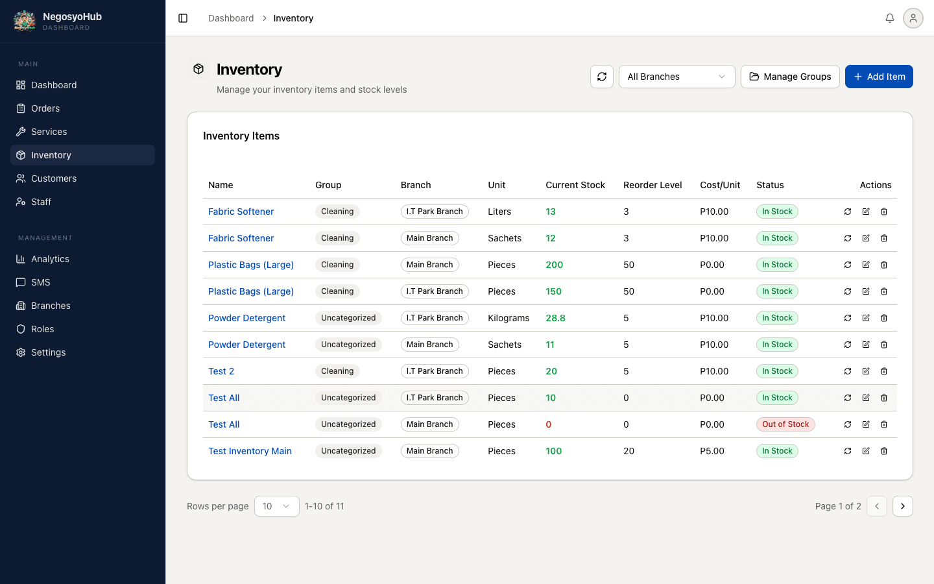Open the Test Inventory Main link
The width and height of the screenshot is (934, 584).
tap(250, 451)
